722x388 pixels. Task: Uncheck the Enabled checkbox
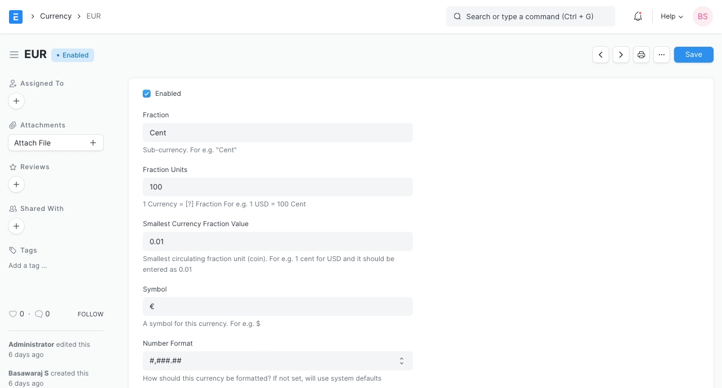coord(147,94)
